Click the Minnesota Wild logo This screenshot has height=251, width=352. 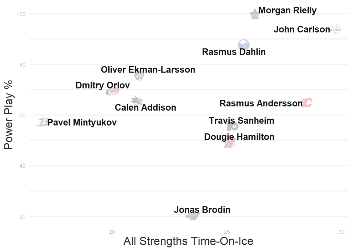coord(192,216)
